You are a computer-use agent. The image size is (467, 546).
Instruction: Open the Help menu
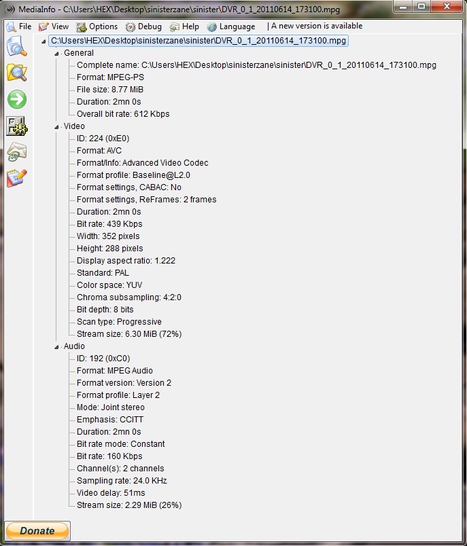coord(184,26)
